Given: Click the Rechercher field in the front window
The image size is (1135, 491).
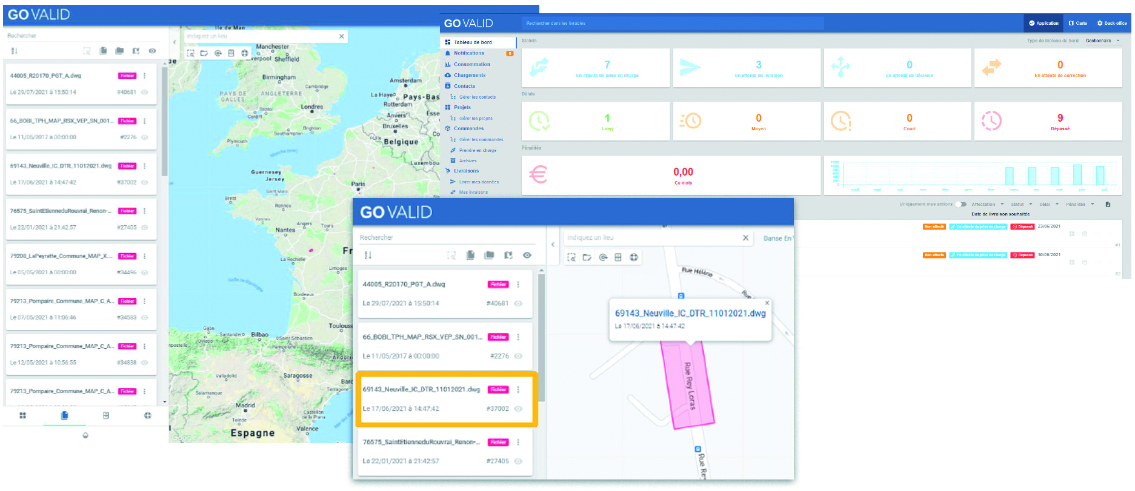Looking at the screenshot, I should [x=447, y=238].
